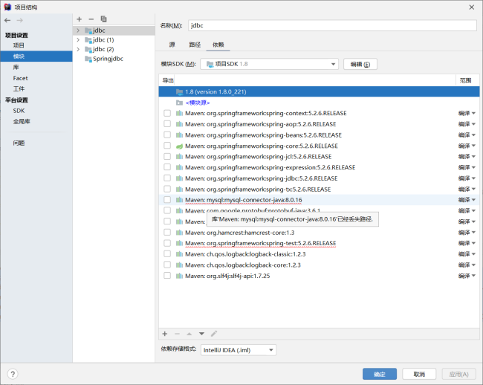This screenshot has width=483, height=385.
Task: Toggle export checkbox for mysql-connector-java
Action: click(167, 200)
